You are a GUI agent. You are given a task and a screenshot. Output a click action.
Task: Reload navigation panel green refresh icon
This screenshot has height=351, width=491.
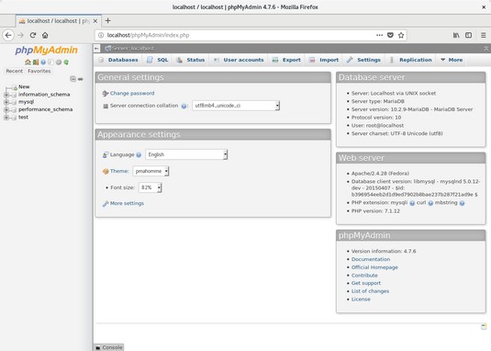click(x=66, y=62)
